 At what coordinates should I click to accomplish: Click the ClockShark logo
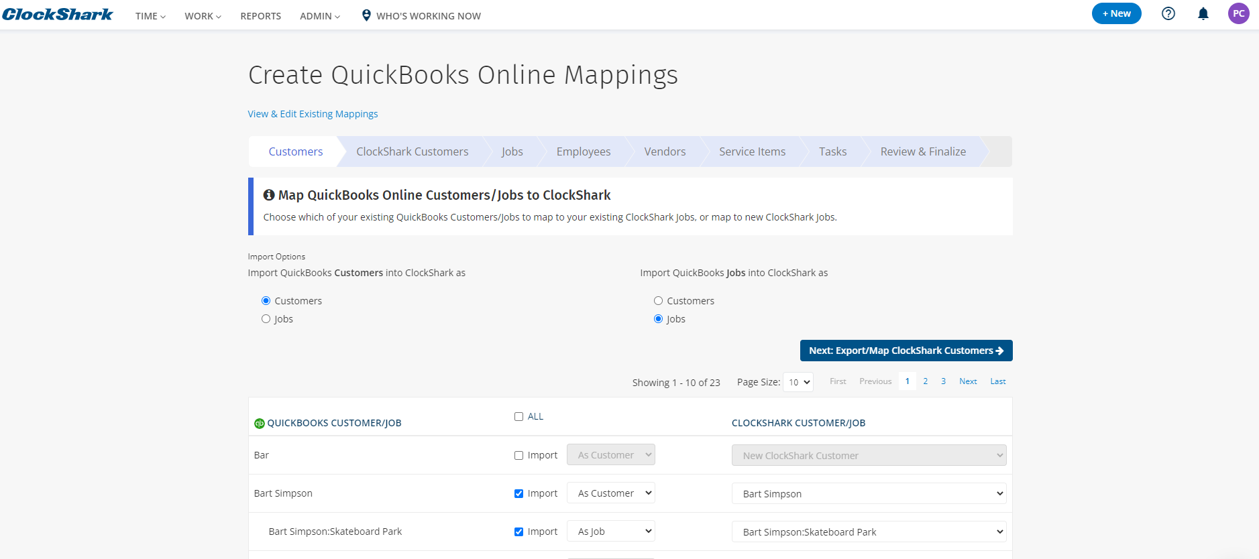tap(58, 14)
